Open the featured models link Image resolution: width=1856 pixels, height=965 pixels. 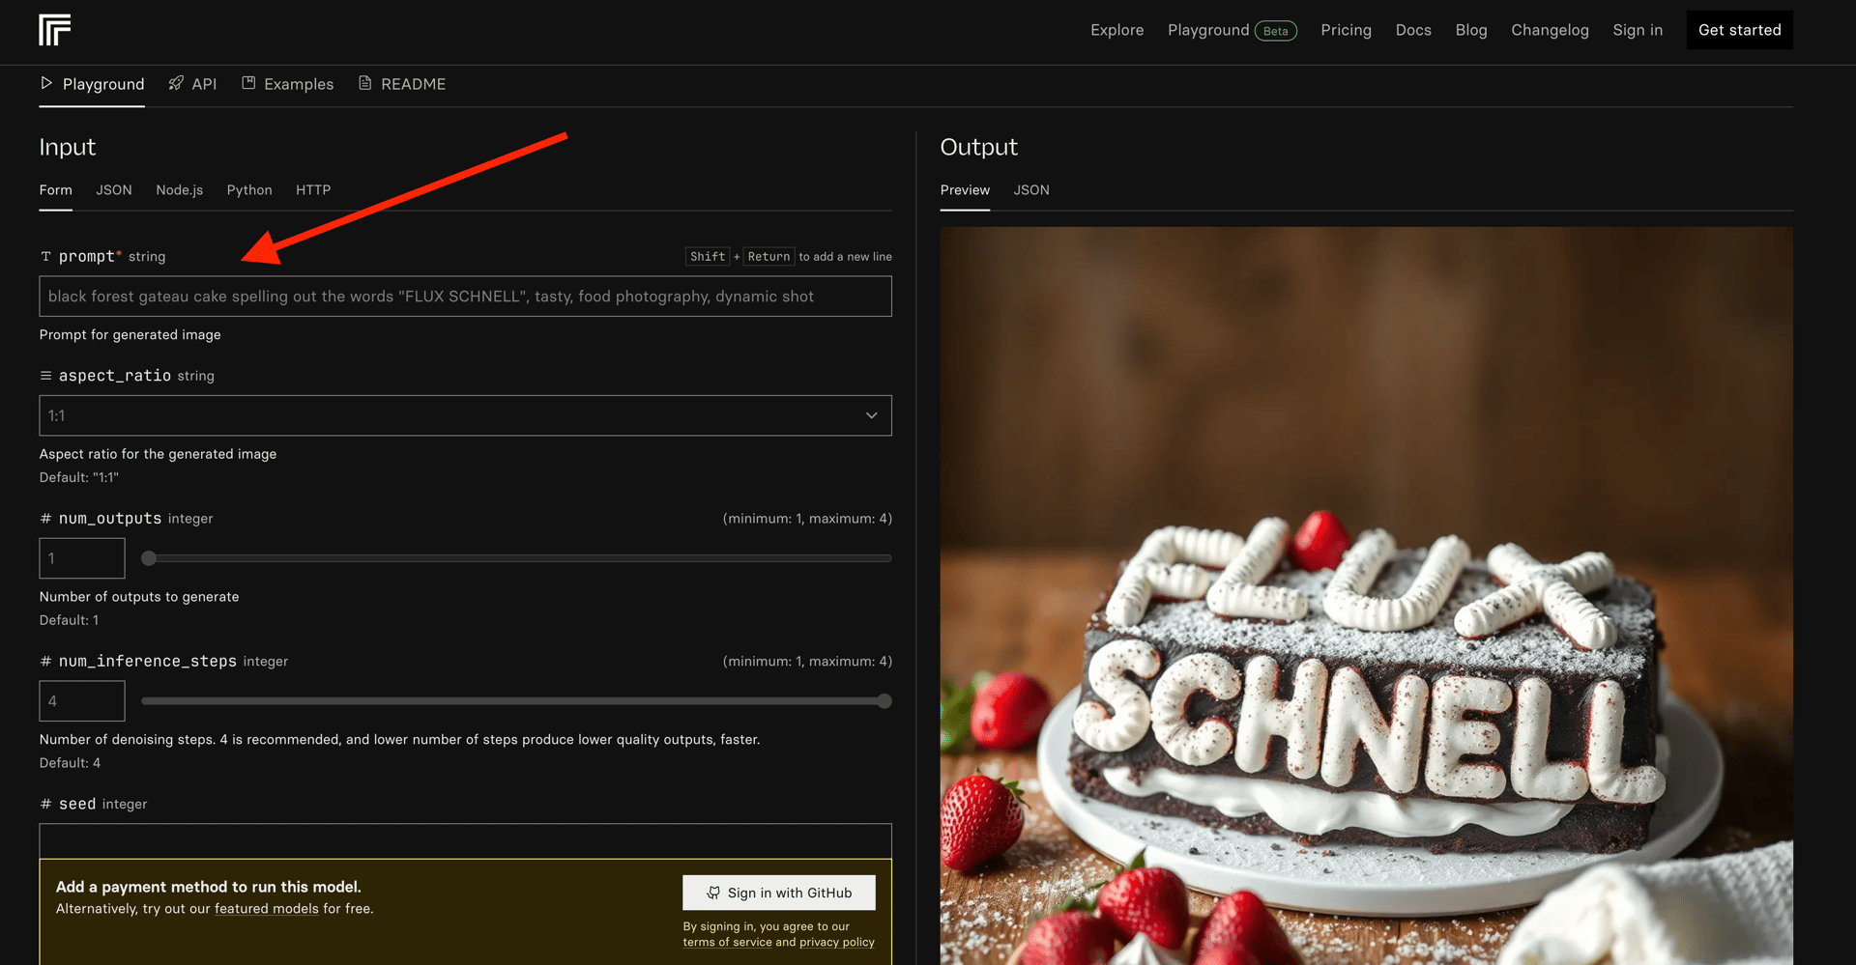pyautogui.click(x=267, y=909)
